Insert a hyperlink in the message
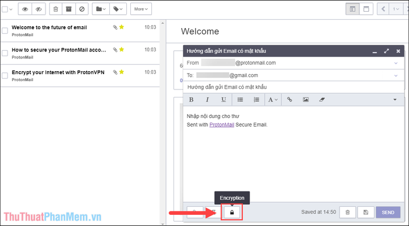Image resolution: width=409 pixels, height=226 pixels. point(290,100)
